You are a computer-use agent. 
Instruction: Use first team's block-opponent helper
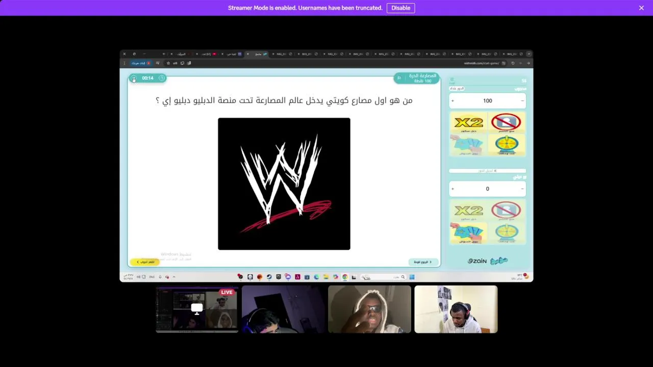(506, 123)
